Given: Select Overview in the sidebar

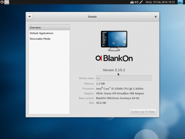Looking at the screenshot, I should pyautogui.click(x=49, y=27).
